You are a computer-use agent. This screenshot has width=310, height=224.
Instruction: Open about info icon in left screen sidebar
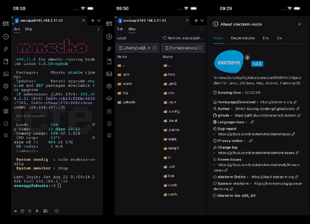pyautogui.click(x=6, y=123)
